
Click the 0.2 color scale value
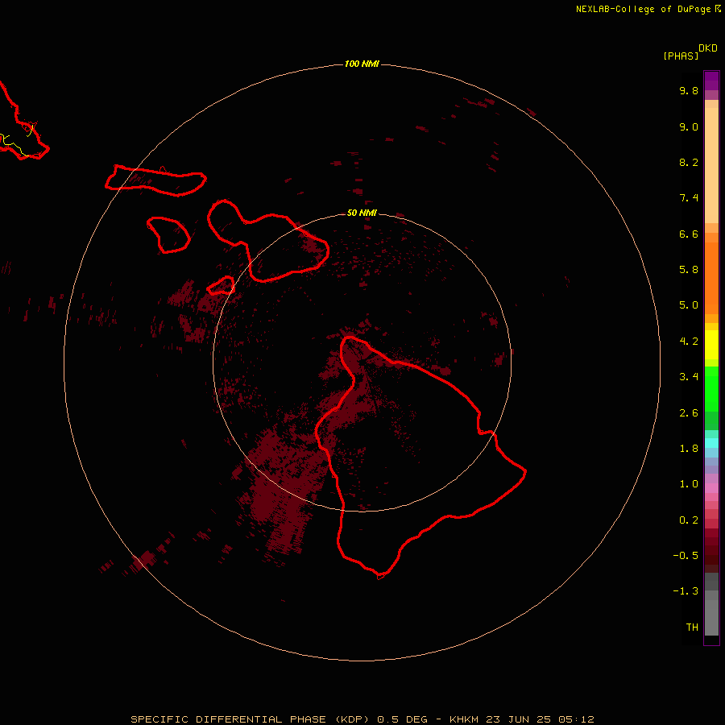(689, 520)
